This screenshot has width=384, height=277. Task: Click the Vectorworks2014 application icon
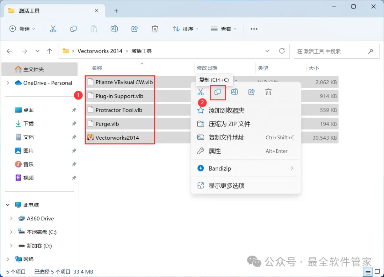[x=90, y=137]
